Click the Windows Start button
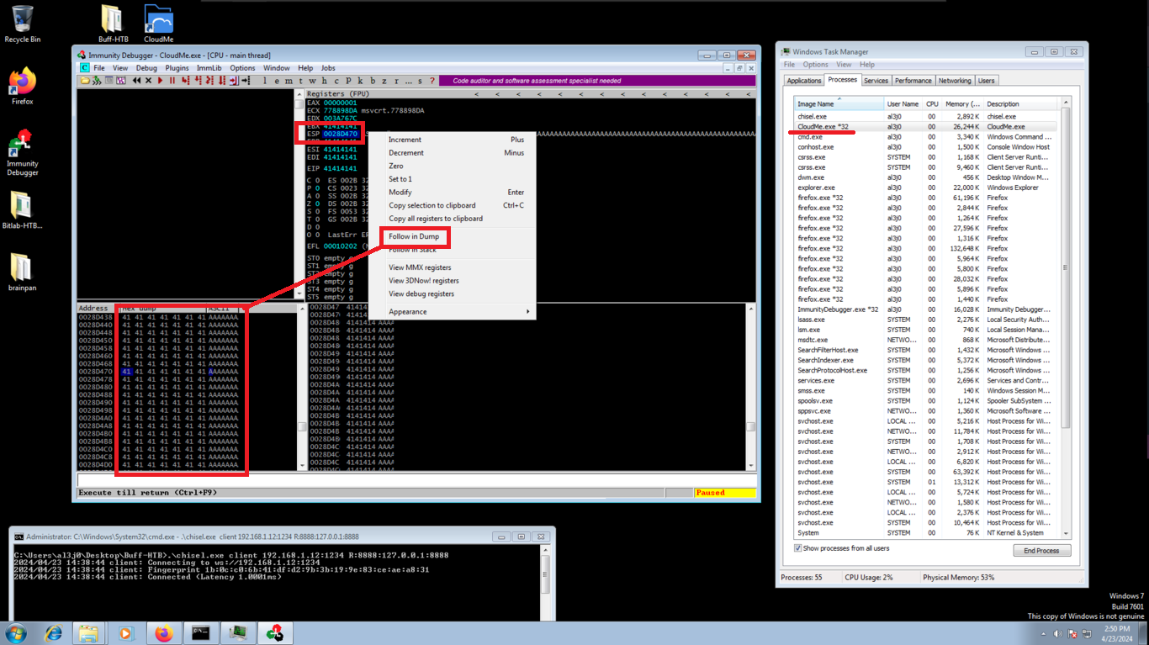This screenshot has height=645, width=1149. coord(15,633)
